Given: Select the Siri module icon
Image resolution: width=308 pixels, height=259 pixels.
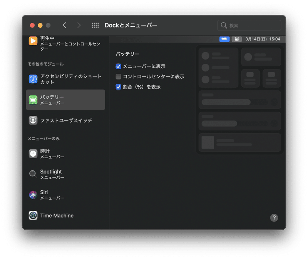Looking at the screenshot, I should click(x=33, y=195).
